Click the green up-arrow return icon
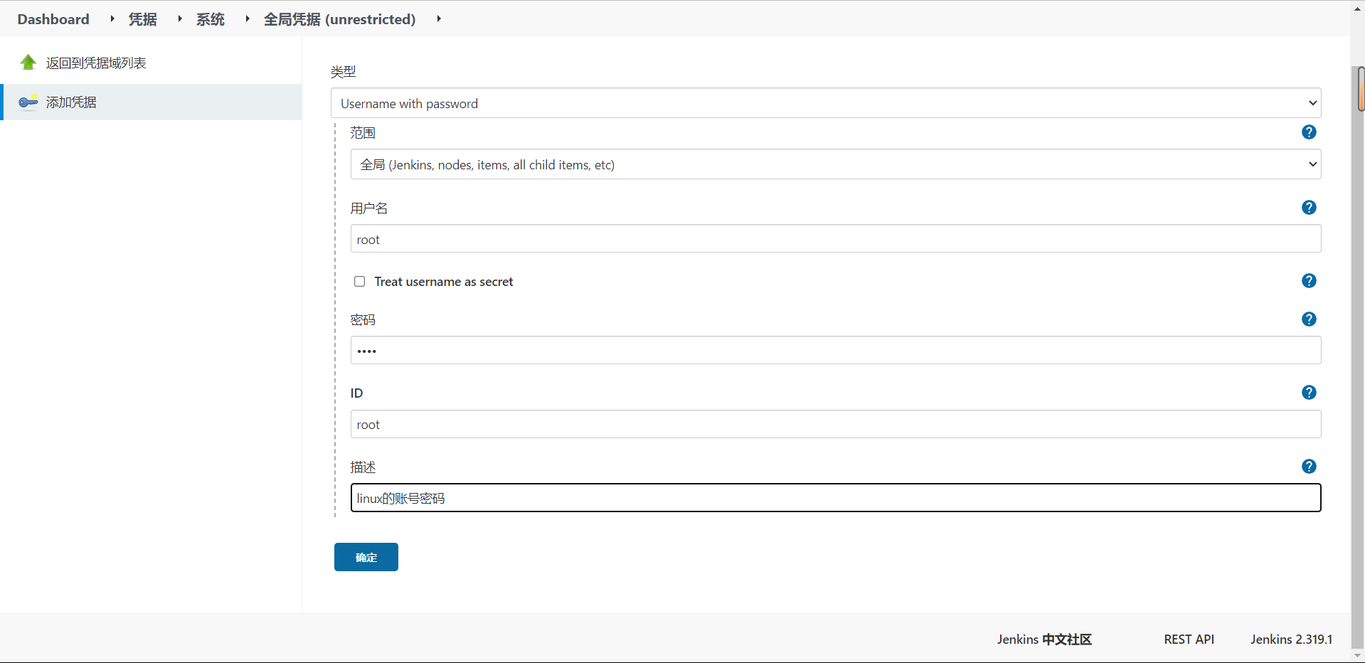This screenshot has width=1365, height=663. click(28, 63)
